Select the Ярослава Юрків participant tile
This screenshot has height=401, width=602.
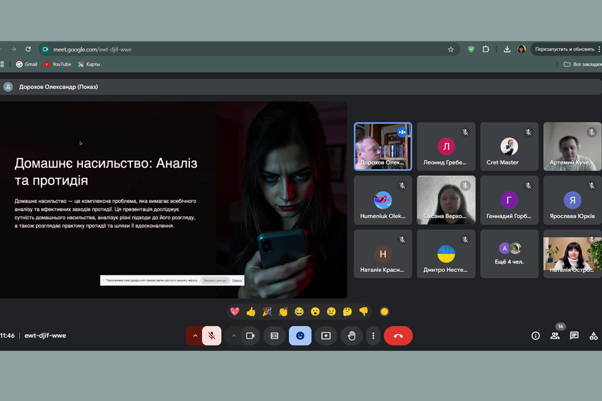click(x=573, y=200)
